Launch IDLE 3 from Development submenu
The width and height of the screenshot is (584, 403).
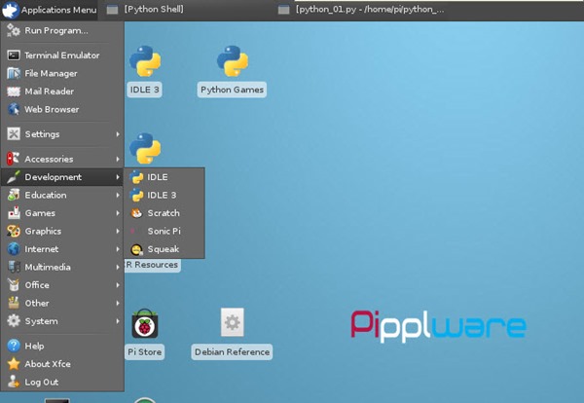pos(164,195)
